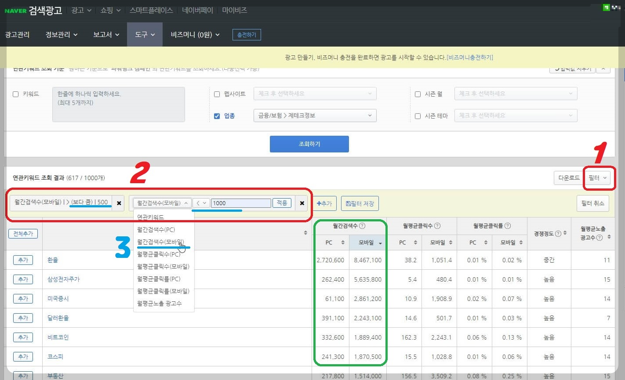625x380 pixels.
Task: Go to 네이버페이 in top navigation
Action: (197, 10)
